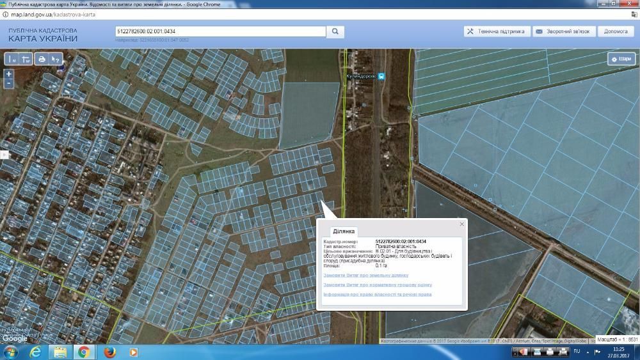Click the magnifier search button
The height and width of the screenshot is (360, 640).
pos(335,31)
